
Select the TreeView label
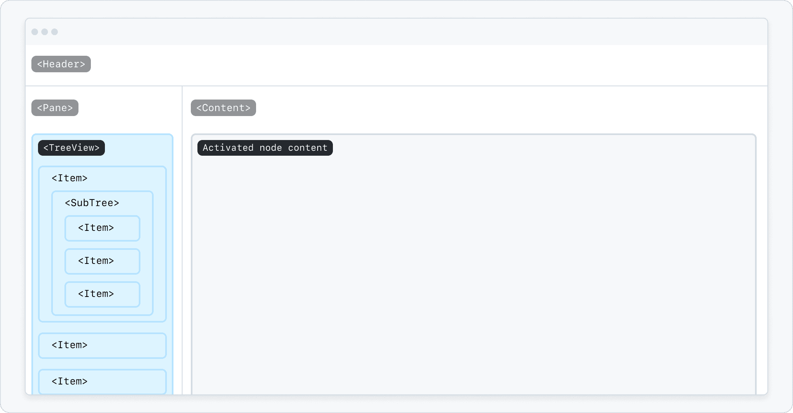pyautogui.click(x=71, y=148)
